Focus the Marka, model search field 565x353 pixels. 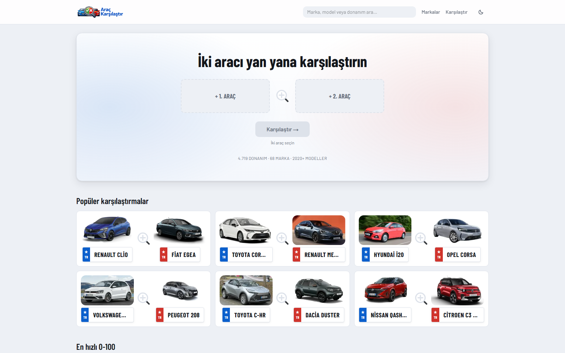point(359,12)
